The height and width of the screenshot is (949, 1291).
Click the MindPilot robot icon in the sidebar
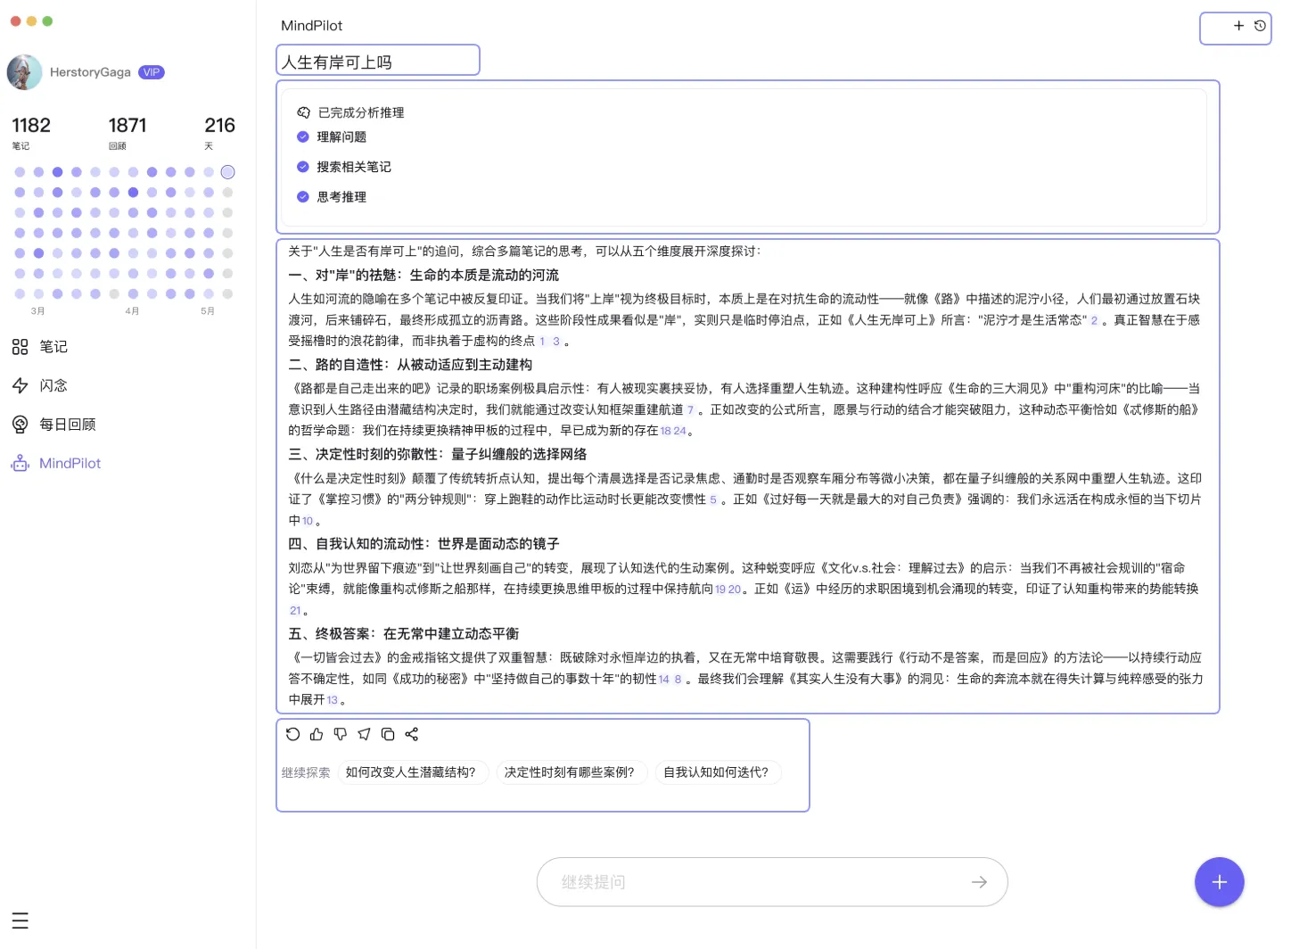[21, 464]
